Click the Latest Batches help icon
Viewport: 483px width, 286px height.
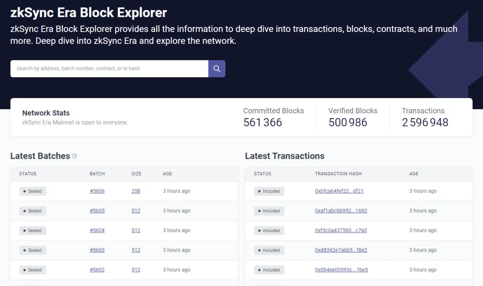point(75,156)
